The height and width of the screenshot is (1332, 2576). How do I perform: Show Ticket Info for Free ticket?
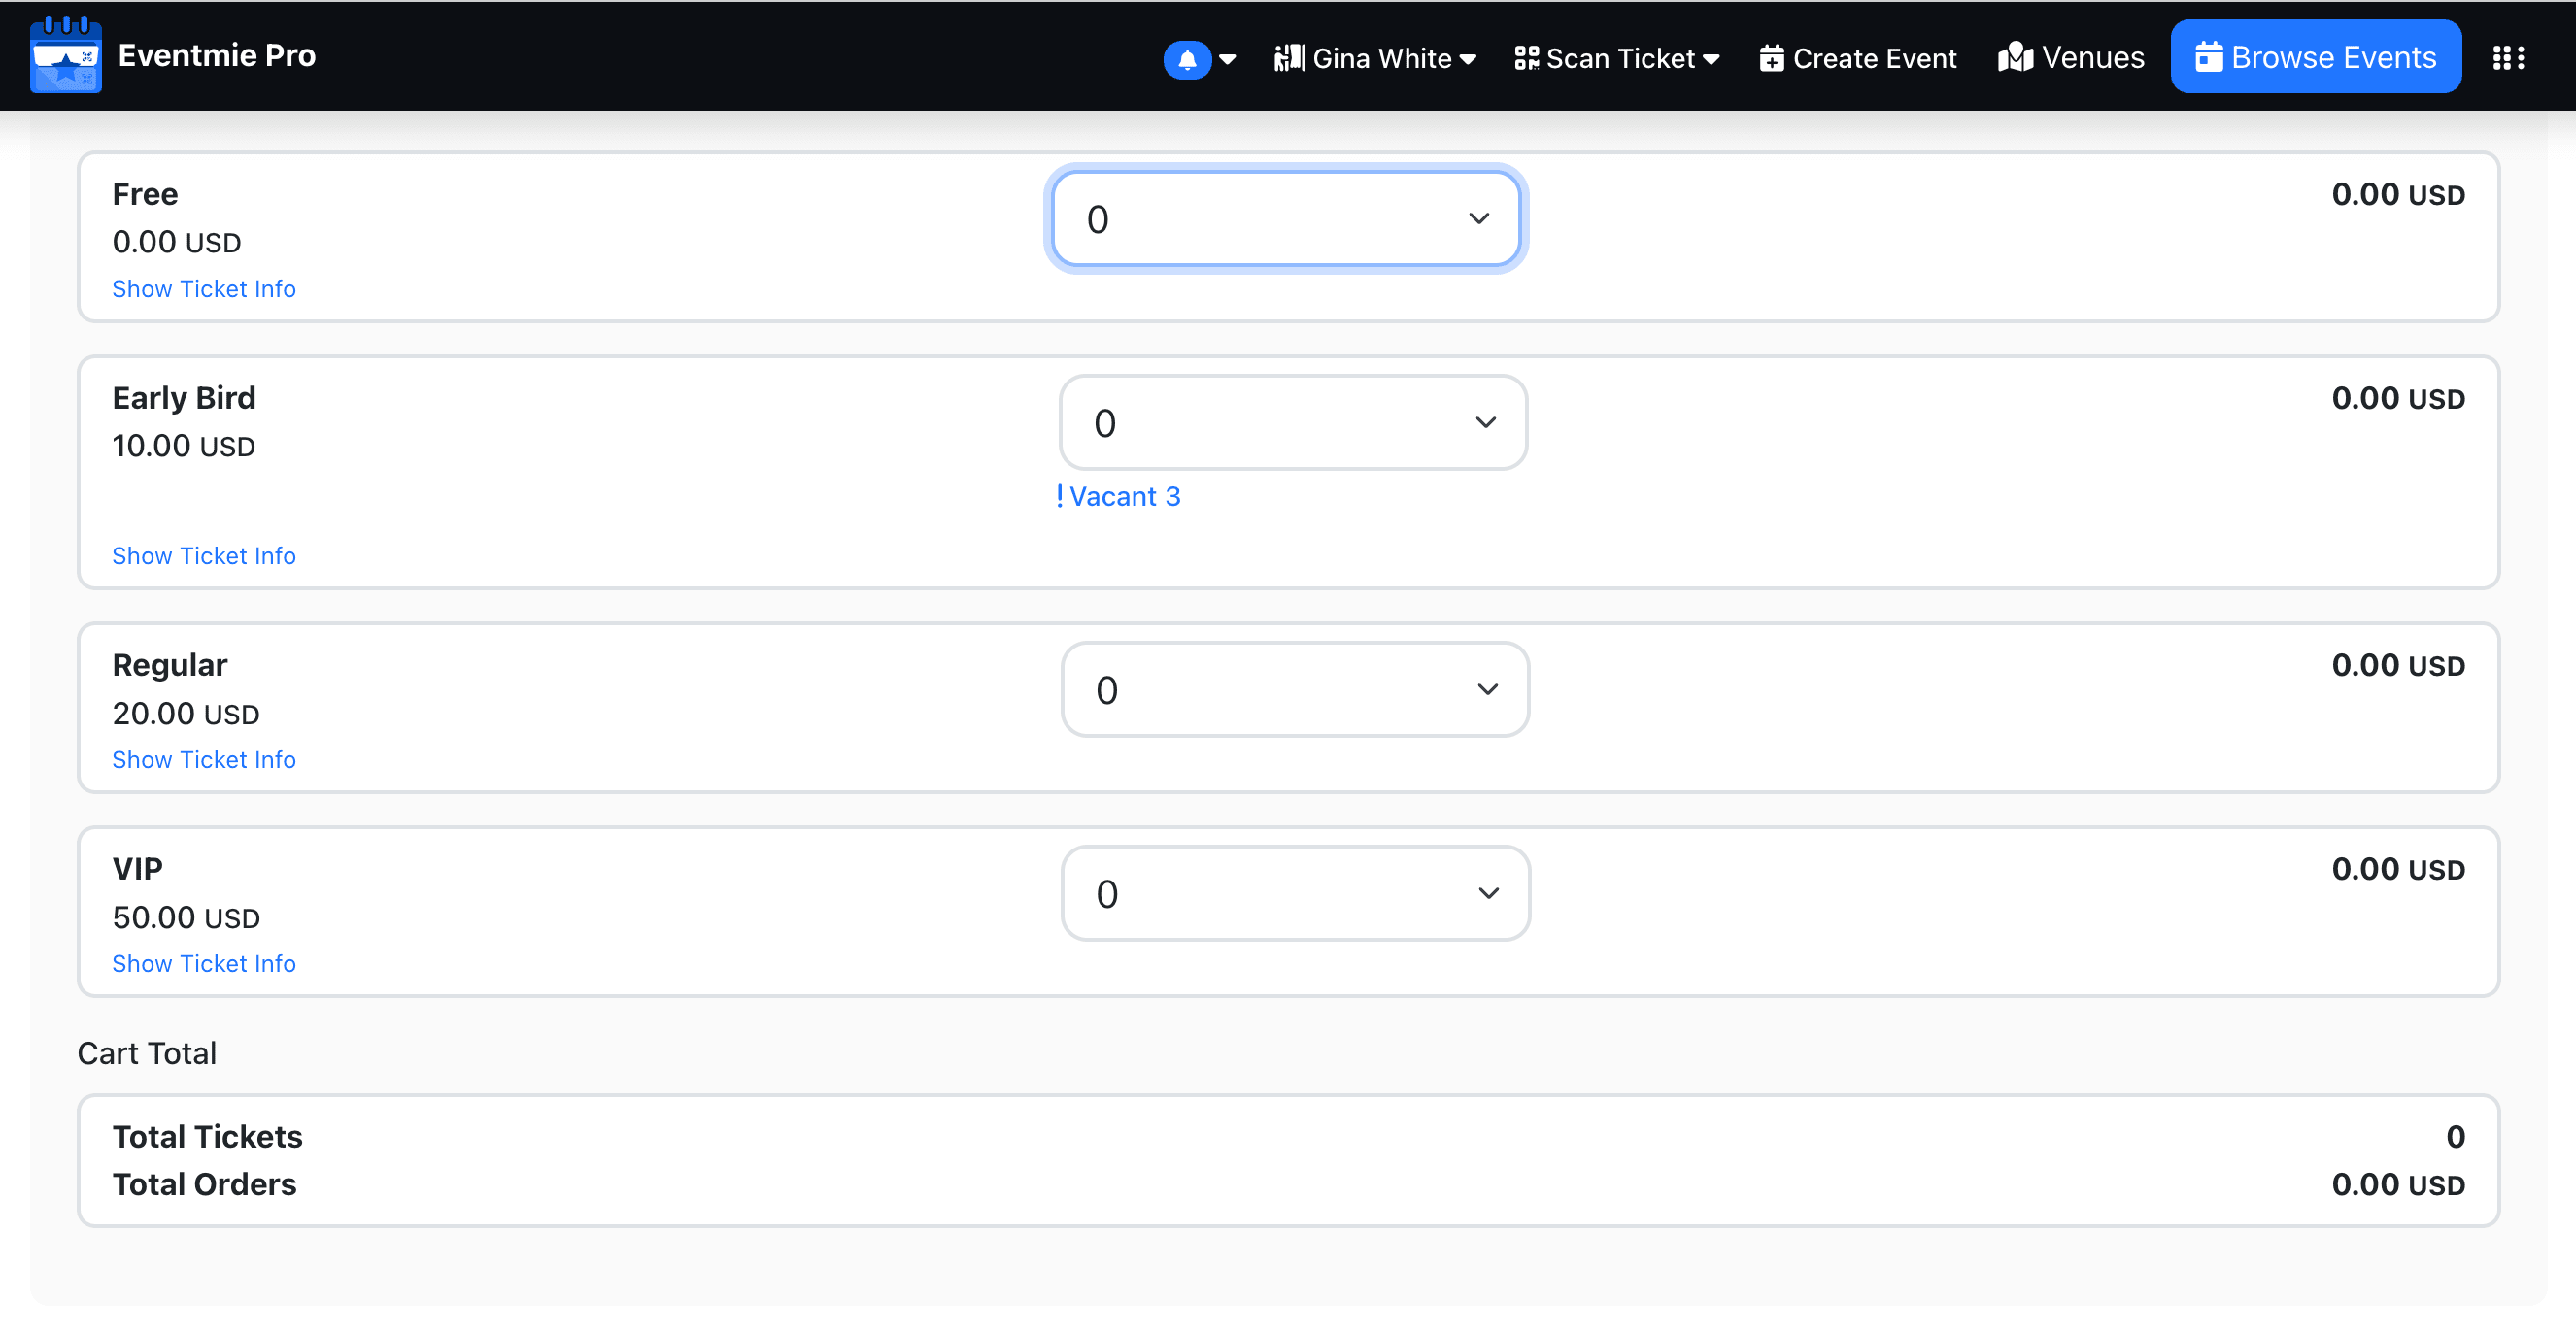(x=204, y=288)
